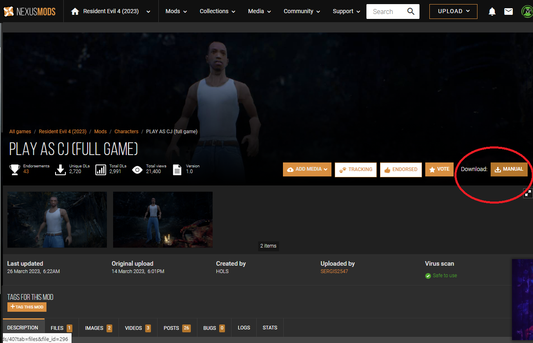533x343 pixels.
Task: Switch to the Logs tab
Action: 244,328
